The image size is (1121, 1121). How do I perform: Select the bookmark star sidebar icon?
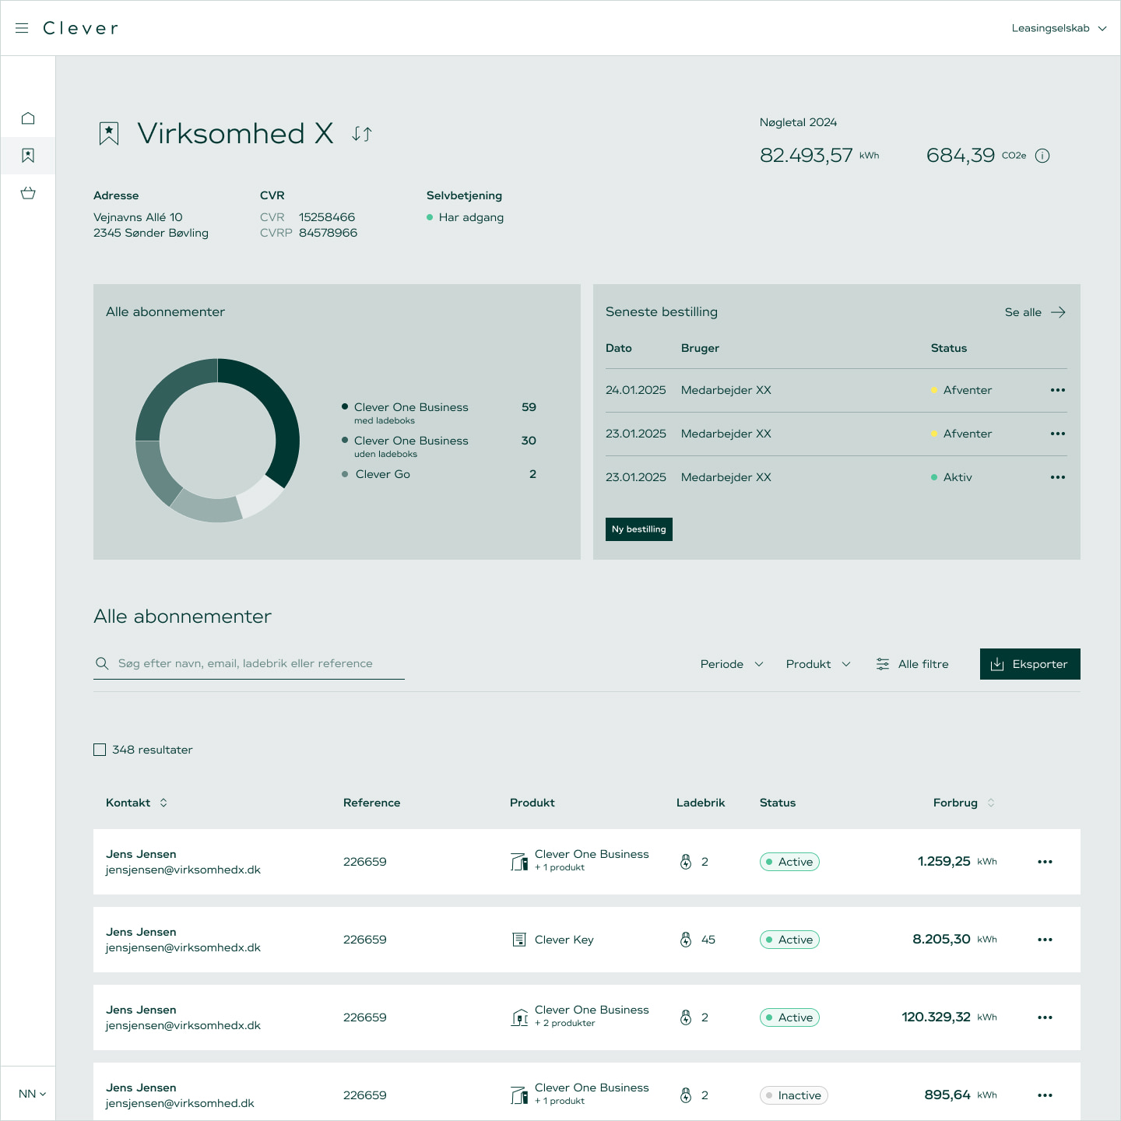pyautogui.click(x=28, y=156)
